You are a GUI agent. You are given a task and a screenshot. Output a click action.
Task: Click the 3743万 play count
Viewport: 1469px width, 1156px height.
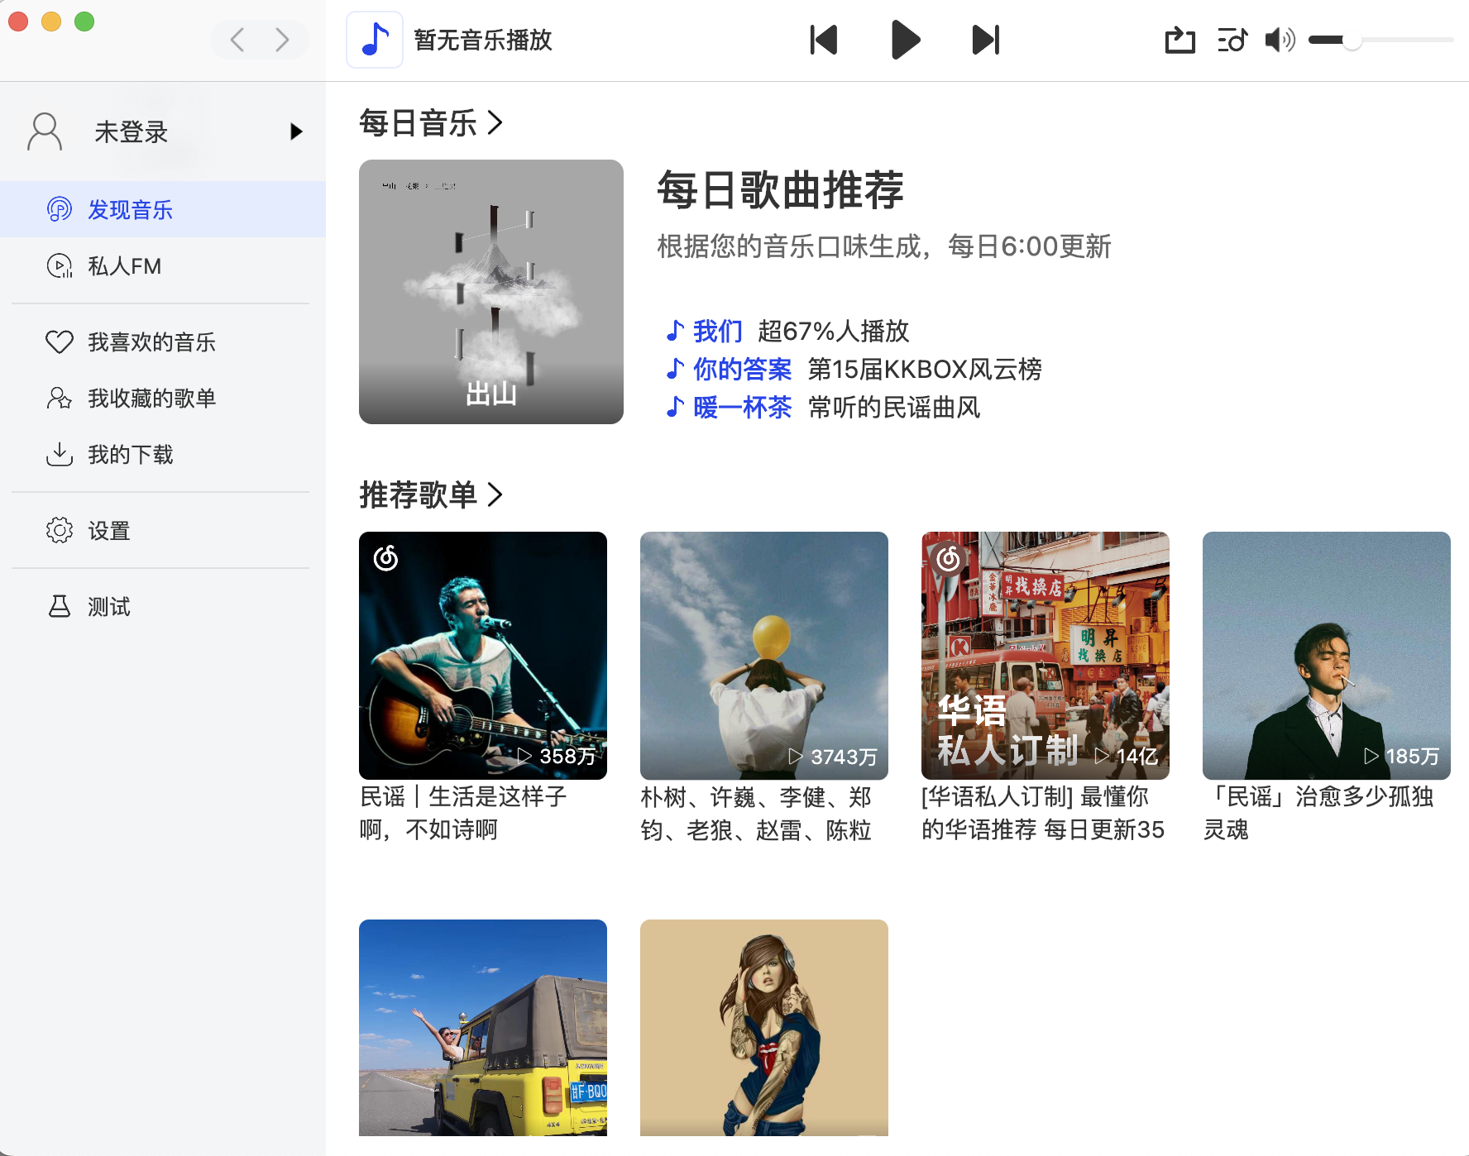(844, 757)
